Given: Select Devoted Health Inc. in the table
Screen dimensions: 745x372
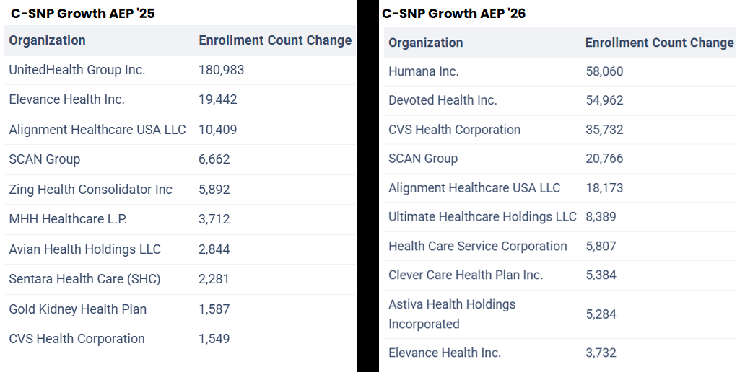Looking at the screenshot, I should (443, 100).
